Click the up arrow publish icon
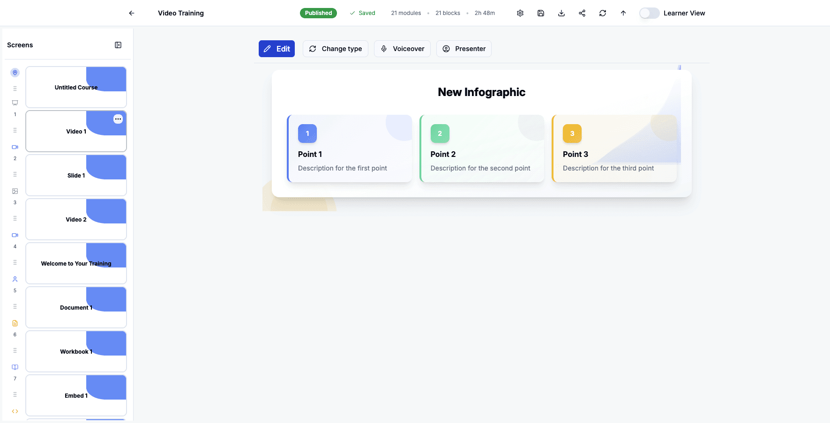830x423 pixels. (623, 13)
